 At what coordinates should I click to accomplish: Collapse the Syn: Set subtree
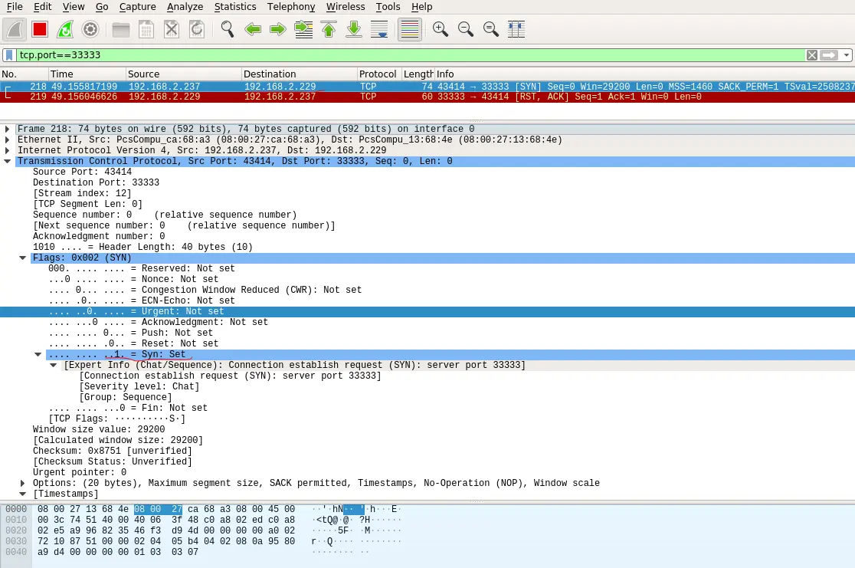click(x=38, y=354)
